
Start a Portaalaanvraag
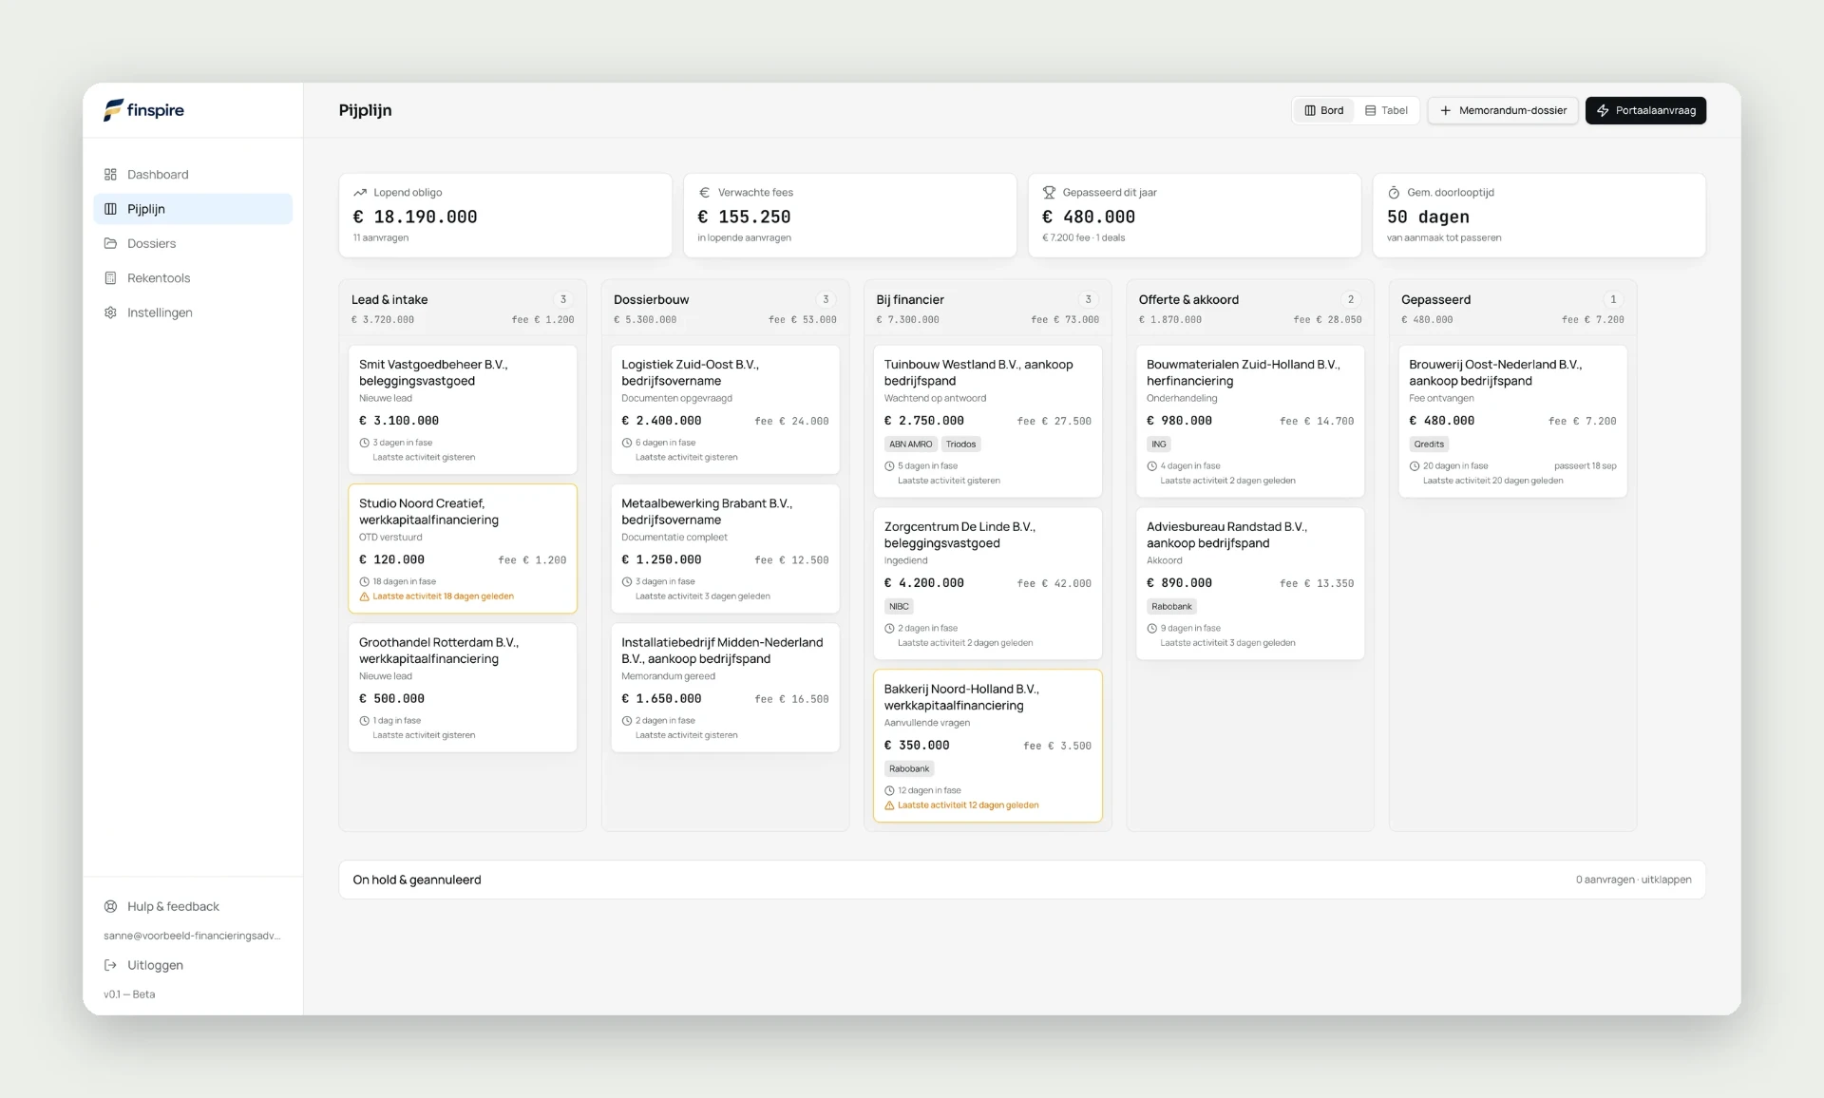pyautogui.click(x=1645, y=110)
